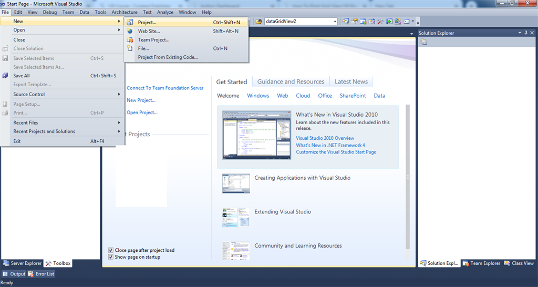Viewport: 538px width, 287px height.
Task: Click the Command Window toolbar icon
Action: (407, 21)
